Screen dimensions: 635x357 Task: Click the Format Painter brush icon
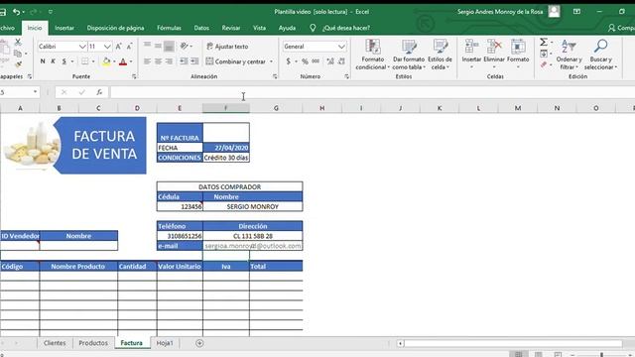(18, 64)
